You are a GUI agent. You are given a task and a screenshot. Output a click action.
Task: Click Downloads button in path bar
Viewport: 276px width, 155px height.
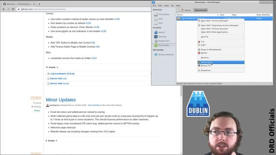pos(201,10)
